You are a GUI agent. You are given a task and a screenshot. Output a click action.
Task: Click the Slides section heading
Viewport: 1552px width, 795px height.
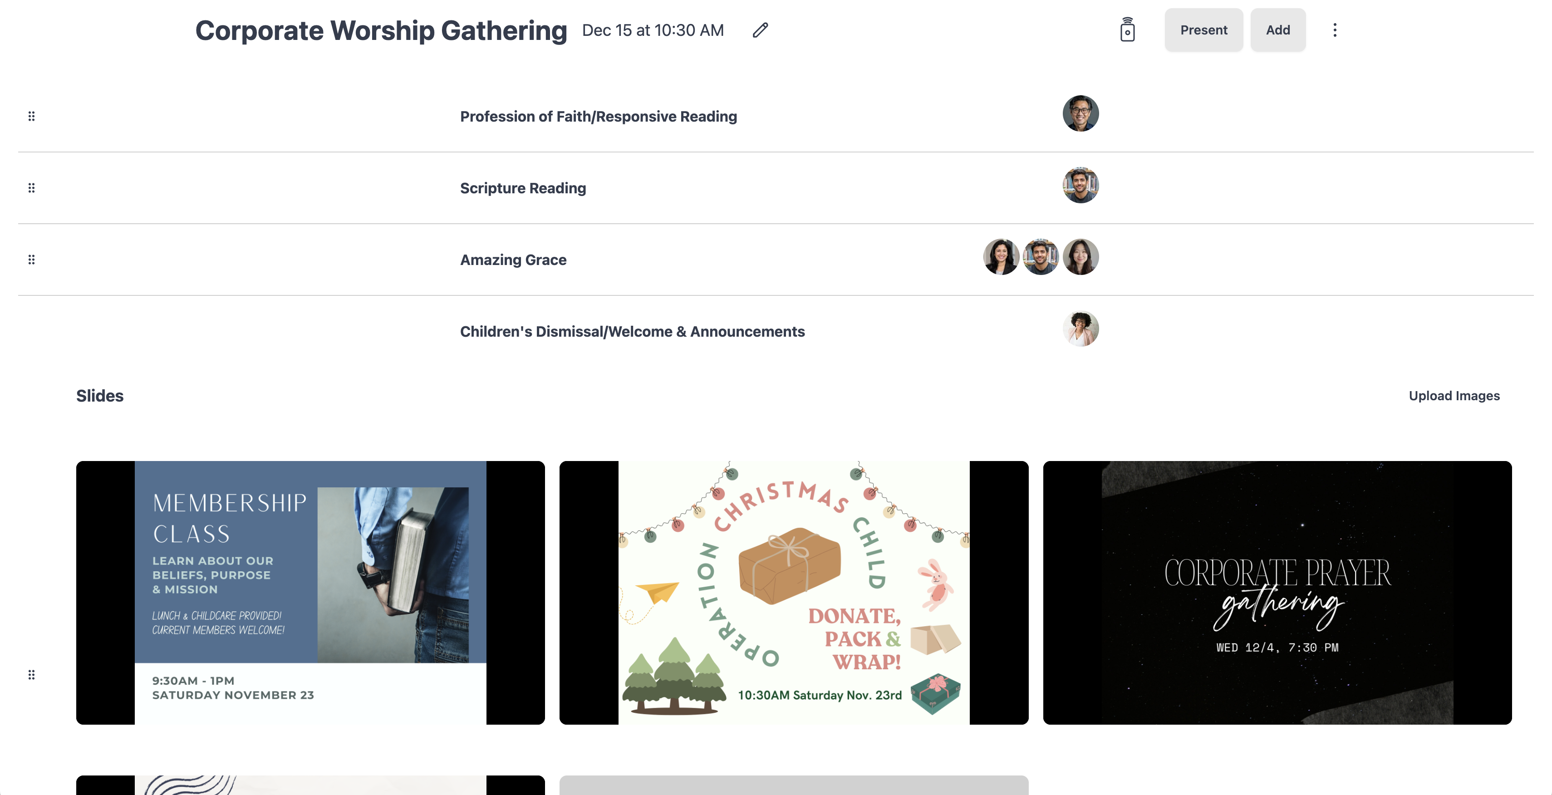click(x=99, y=396)
